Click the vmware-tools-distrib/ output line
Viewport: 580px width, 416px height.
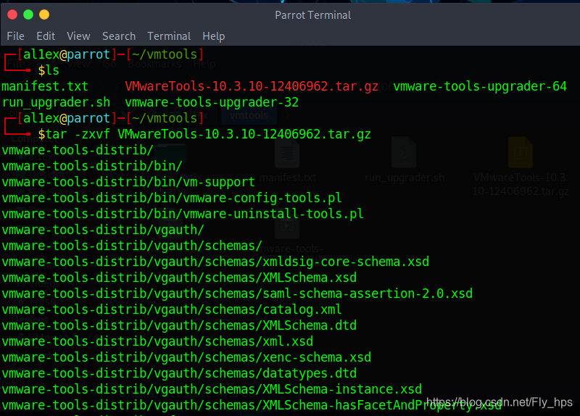[x=78, y=150]
